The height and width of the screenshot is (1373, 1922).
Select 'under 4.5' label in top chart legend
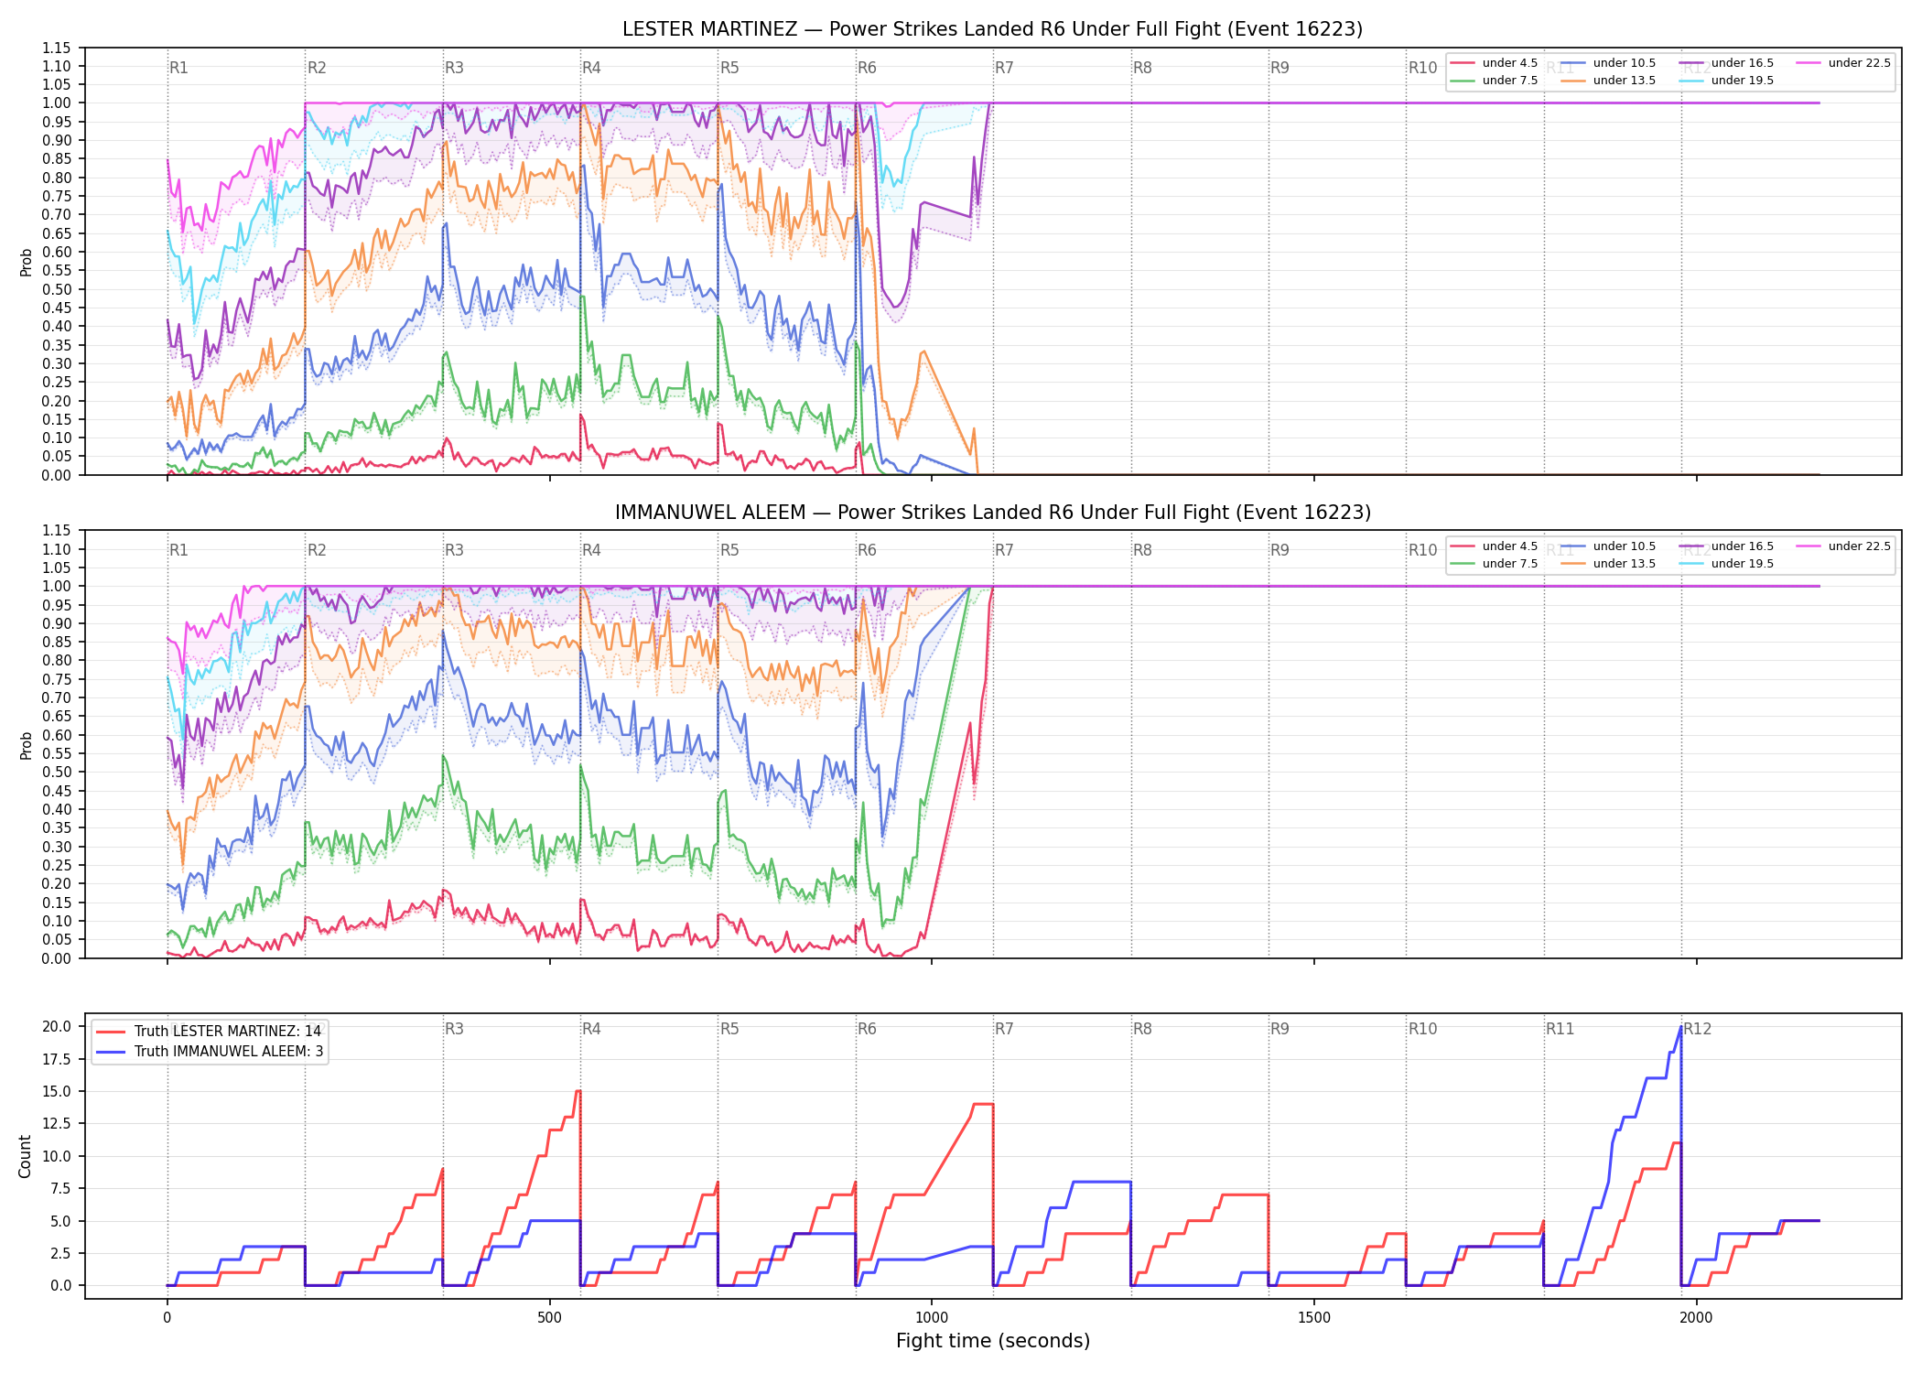1510,63
